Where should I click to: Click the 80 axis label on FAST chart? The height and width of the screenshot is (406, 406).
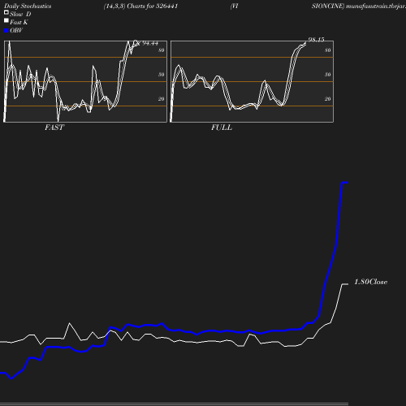tap(162, 50)
